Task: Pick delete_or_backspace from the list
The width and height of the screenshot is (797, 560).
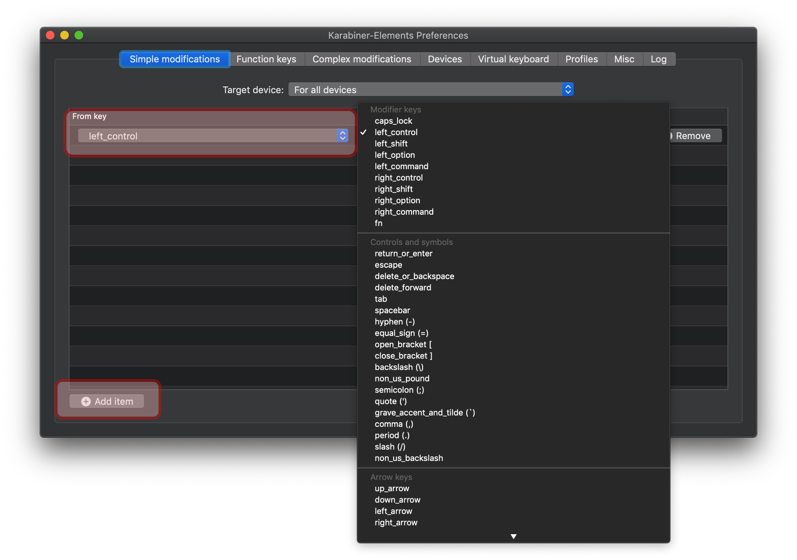Action: (513, 276)
